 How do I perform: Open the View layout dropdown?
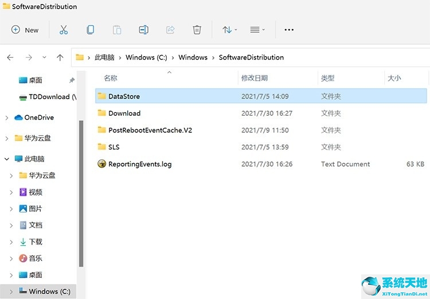pyautogui.click(x=257, y=30)
